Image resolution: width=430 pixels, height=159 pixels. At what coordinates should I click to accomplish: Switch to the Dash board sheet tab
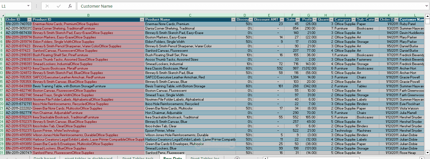point(44,158)
